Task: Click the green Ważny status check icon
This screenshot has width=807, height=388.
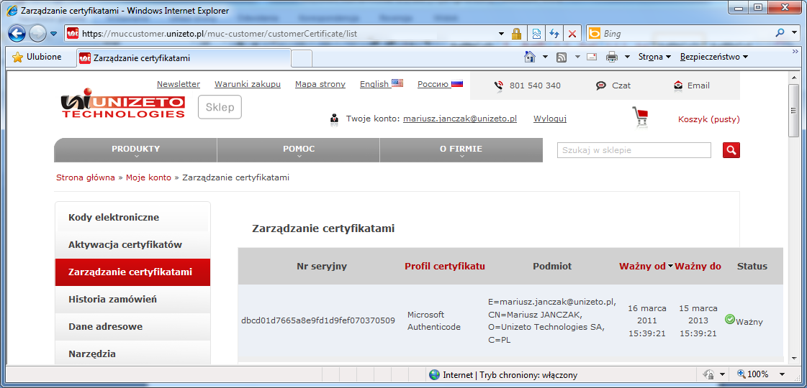Action: (x=729, y=319)
